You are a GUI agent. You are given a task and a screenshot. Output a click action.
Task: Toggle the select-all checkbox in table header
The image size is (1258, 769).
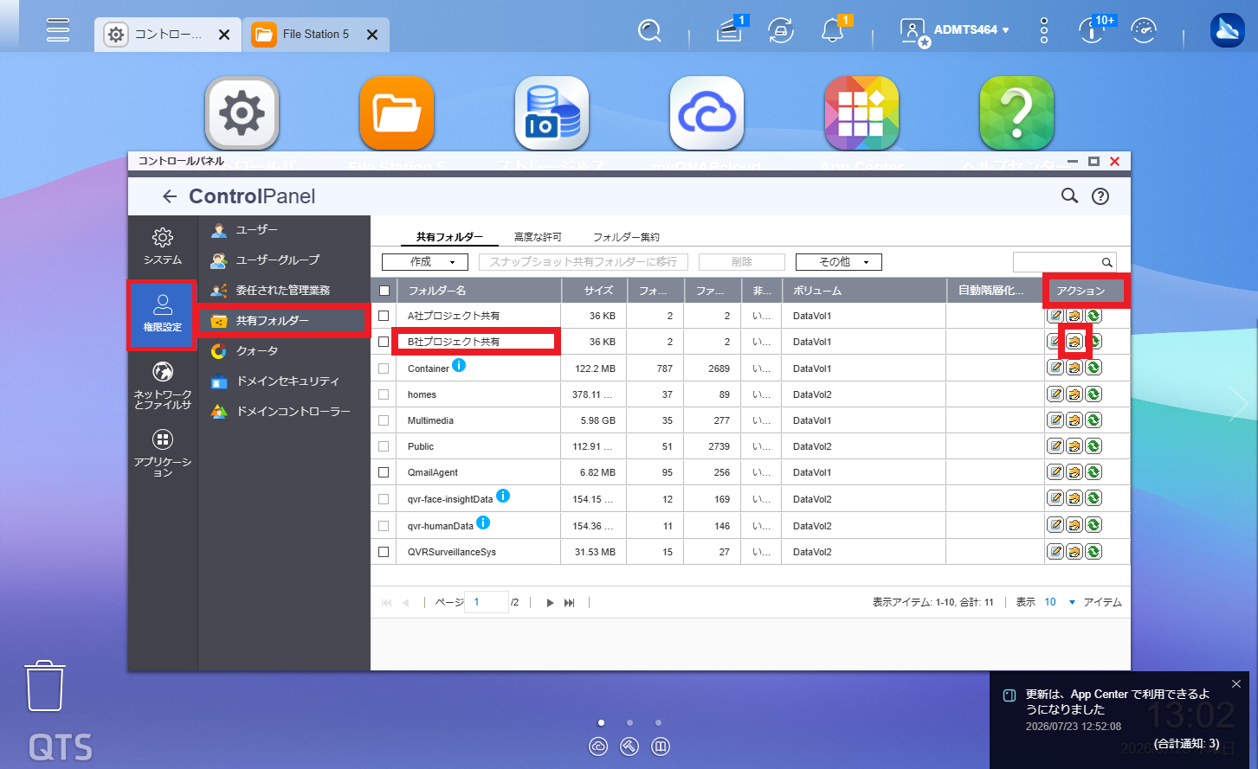(384, 291)
